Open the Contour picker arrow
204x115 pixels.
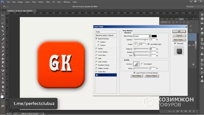click(x=138, y=64)
